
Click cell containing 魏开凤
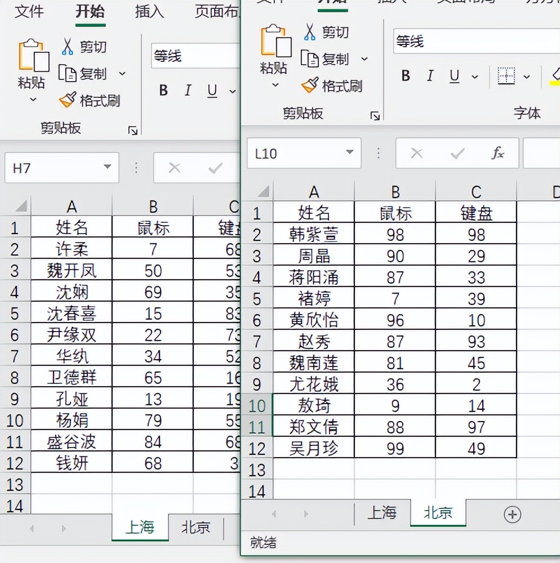(72, 270)
